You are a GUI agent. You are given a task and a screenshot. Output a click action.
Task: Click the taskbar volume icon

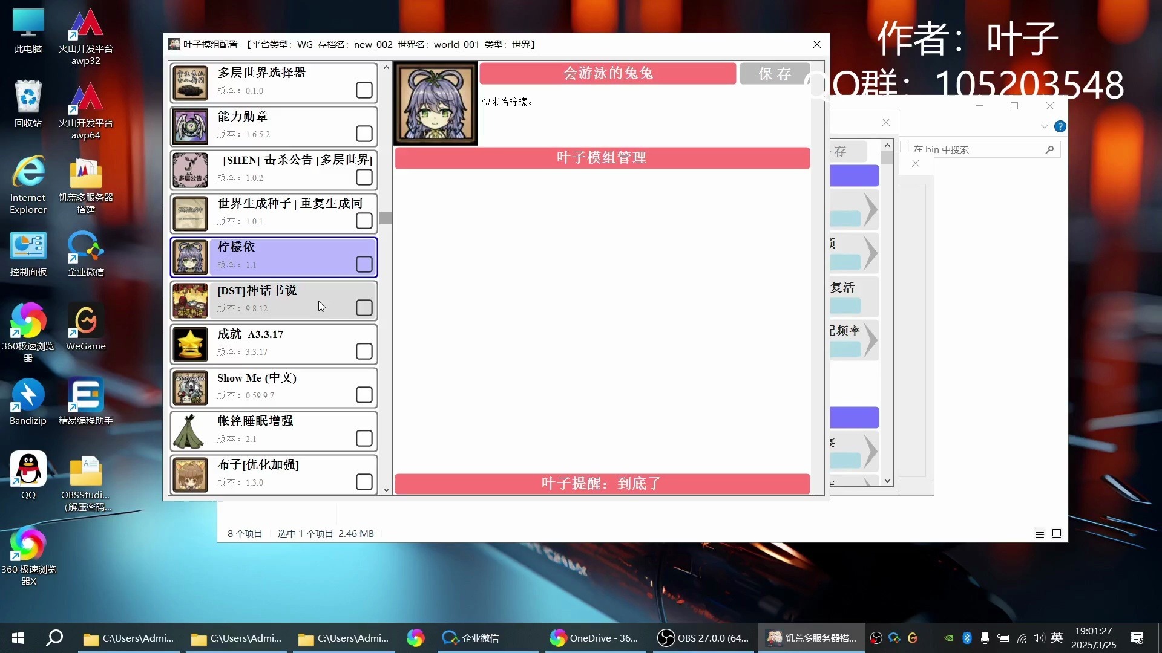pyautogui.click(x=1039, y=638)
